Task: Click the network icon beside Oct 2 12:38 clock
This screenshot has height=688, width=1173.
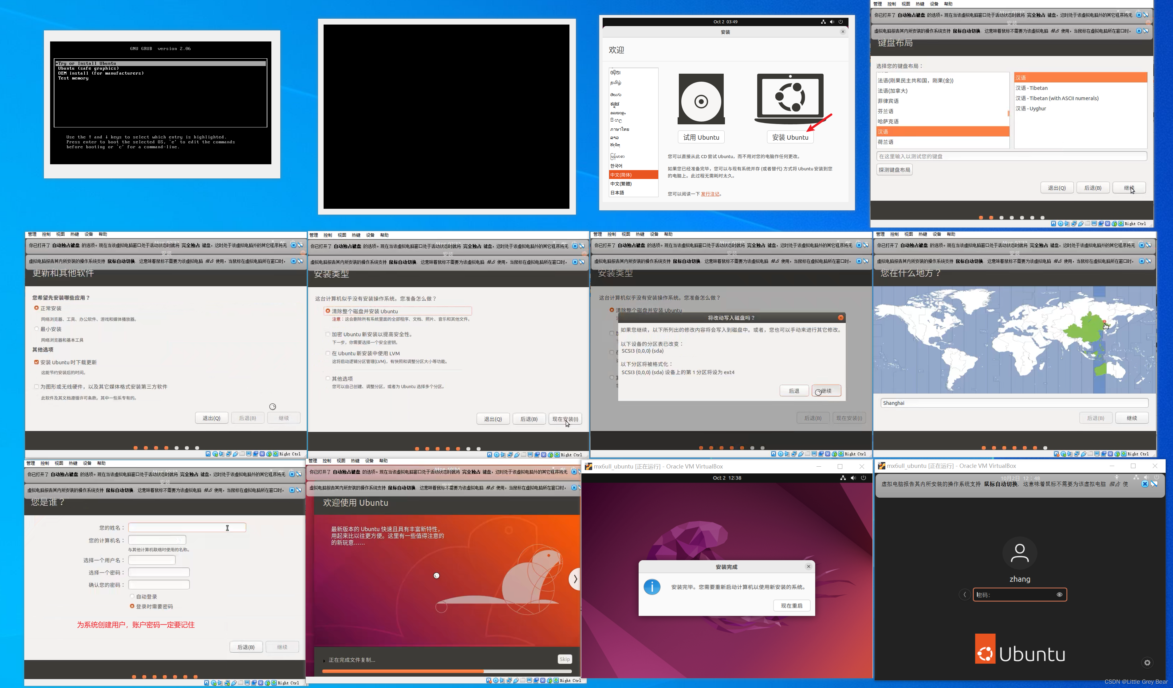Action: [843, 478]
